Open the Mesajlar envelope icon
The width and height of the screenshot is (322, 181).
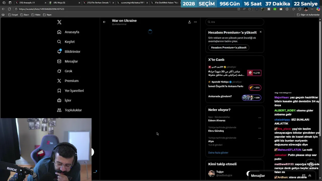click(59, 61)
